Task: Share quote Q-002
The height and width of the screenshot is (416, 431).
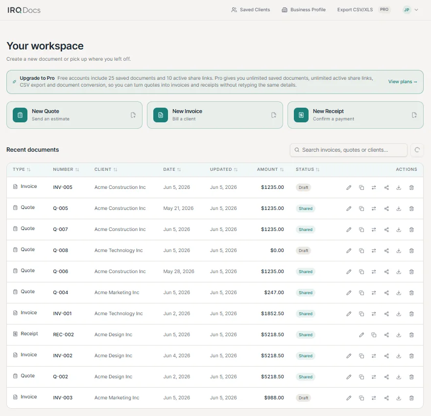Action: point(386,377)
